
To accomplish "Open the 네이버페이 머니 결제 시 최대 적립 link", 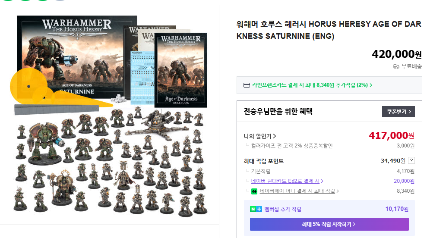I will coord(297,191).
